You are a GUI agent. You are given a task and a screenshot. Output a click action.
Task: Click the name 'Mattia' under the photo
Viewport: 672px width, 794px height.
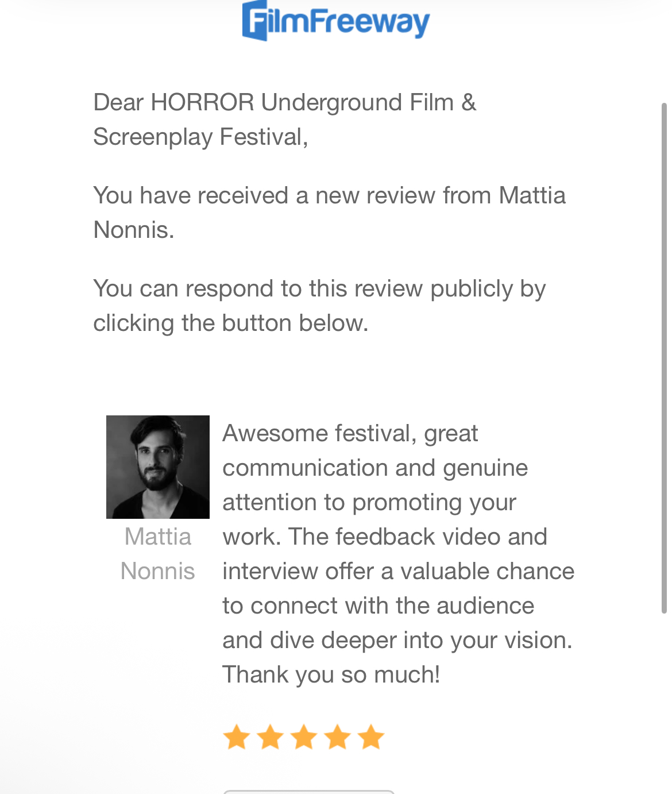coord(158,537)
